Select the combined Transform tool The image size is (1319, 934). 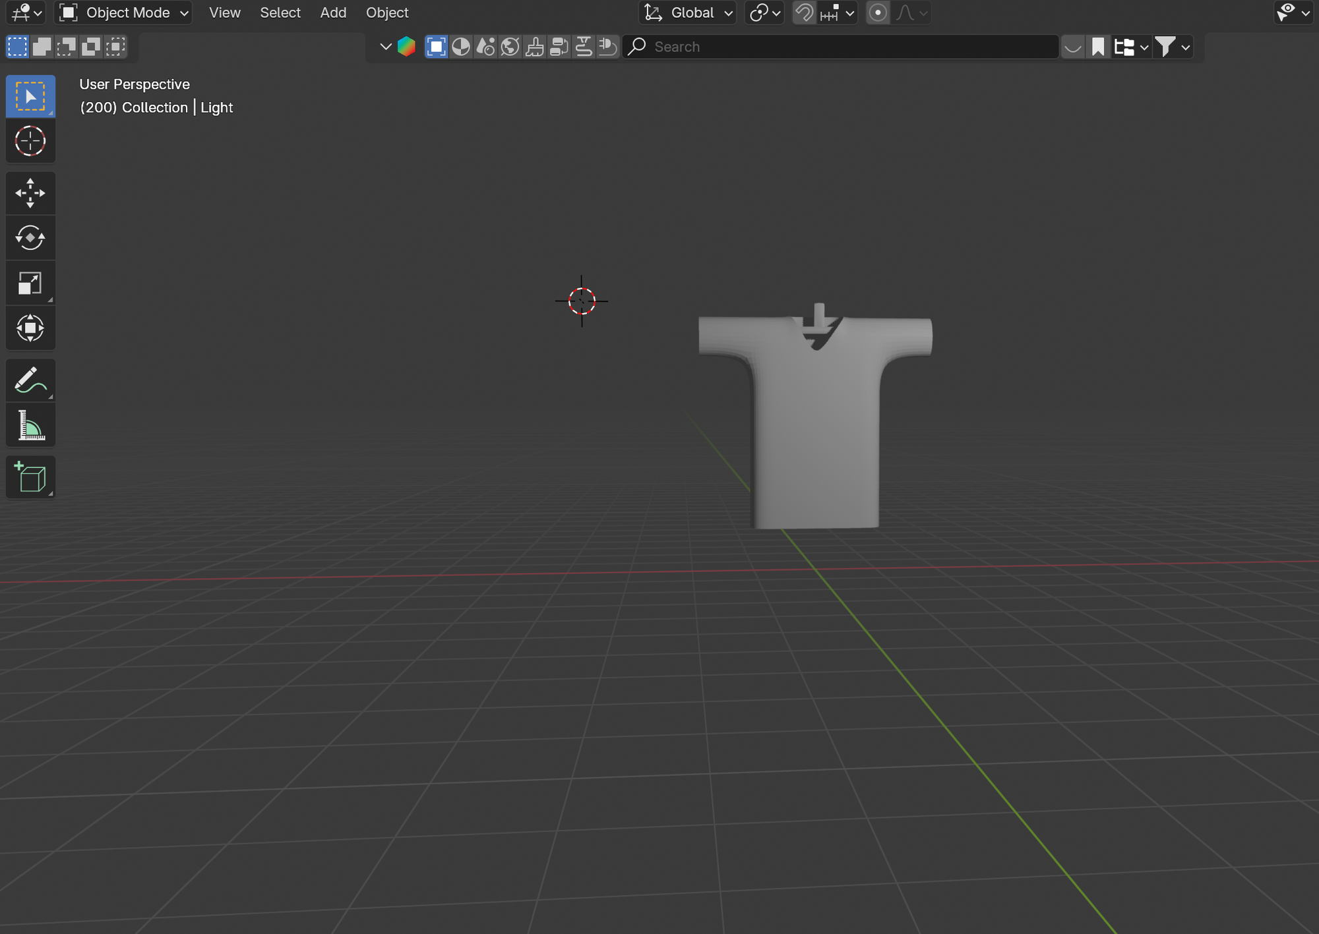30,328
